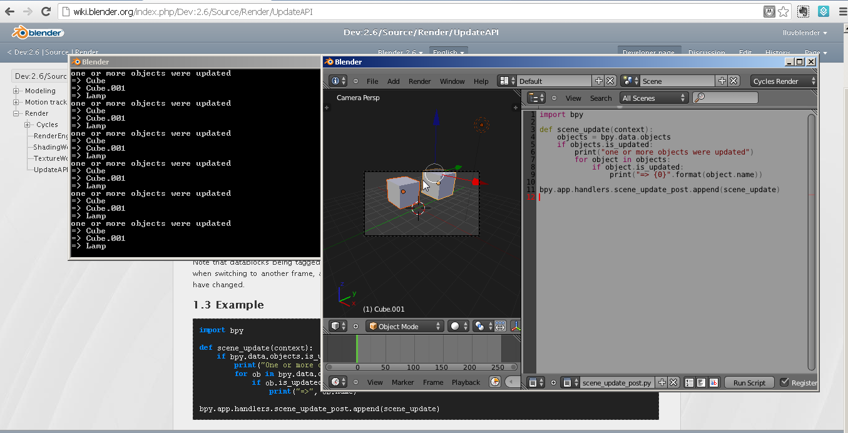Browse text datablocks next to scene_update_post.py
Image resolution: width=848 pixels, height=433 pixels.
click(570, 382)
